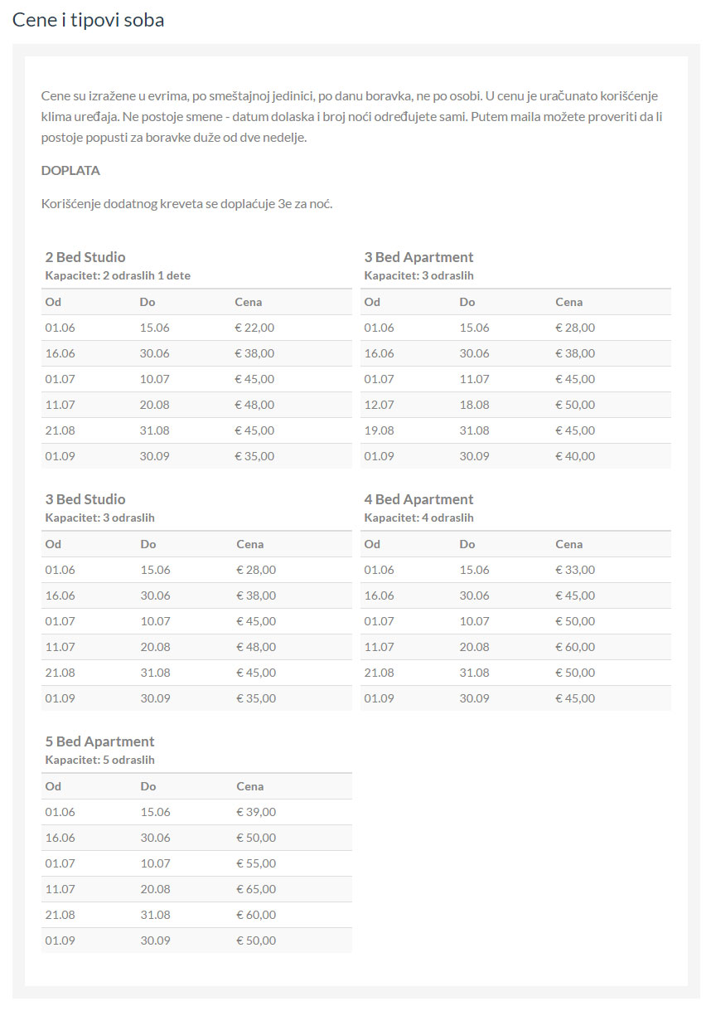Click the 4 Bed Apartment table title
The height and width of the screenshot is (1011, 711).
[418, 499]
